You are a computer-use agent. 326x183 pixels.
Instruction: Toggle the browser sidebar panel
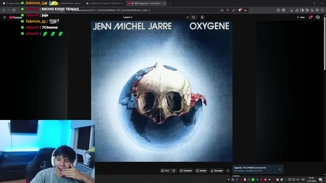click(x=302, y=10)
